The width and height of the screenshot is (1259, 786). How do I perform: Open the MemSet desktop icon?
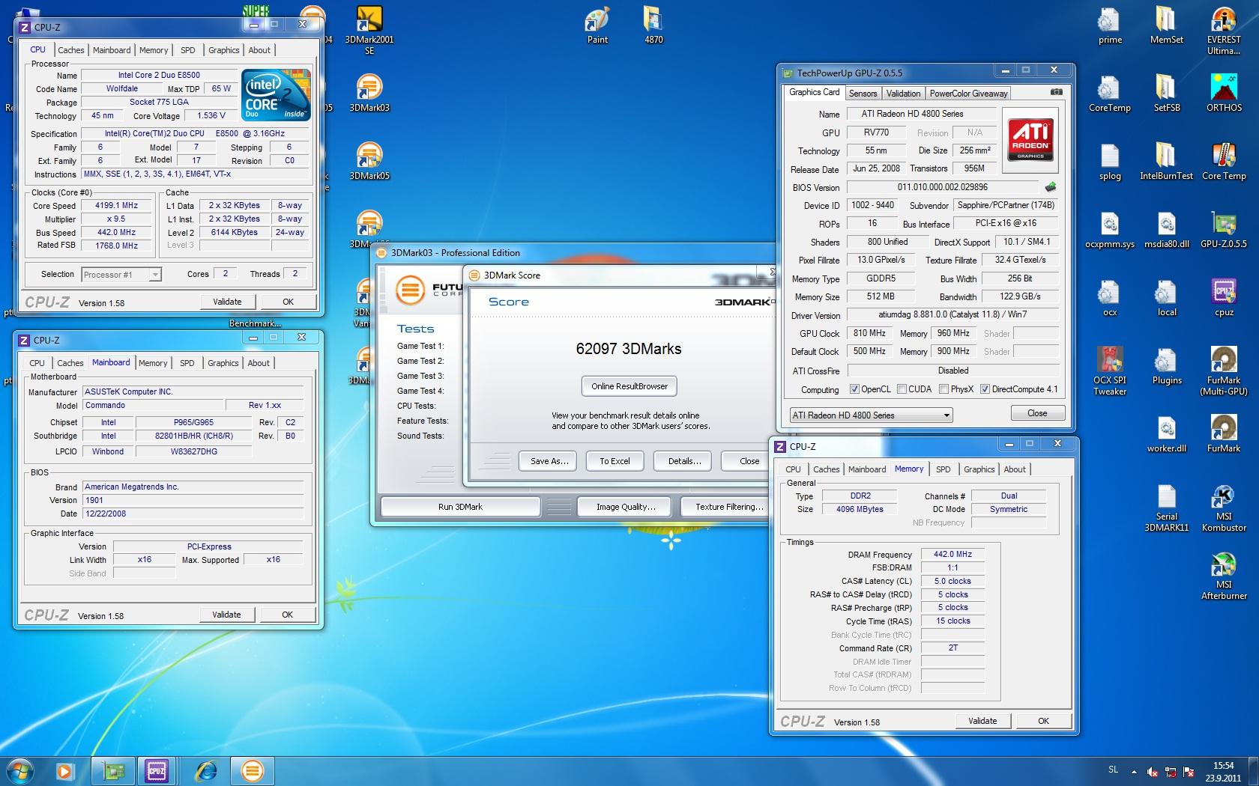click(x=1166, y=26)
